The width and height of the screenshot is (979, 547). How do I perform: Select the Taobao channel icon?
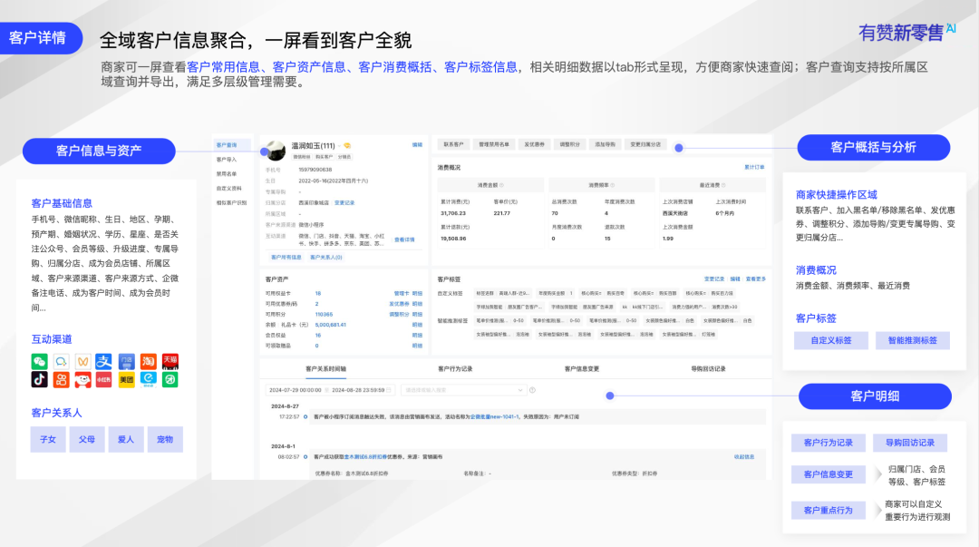[x=148, y=361]
